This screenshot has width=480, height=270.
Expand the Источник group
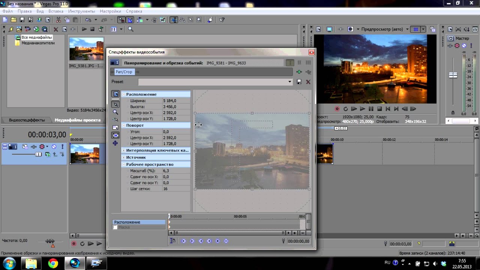pos(123,157)
